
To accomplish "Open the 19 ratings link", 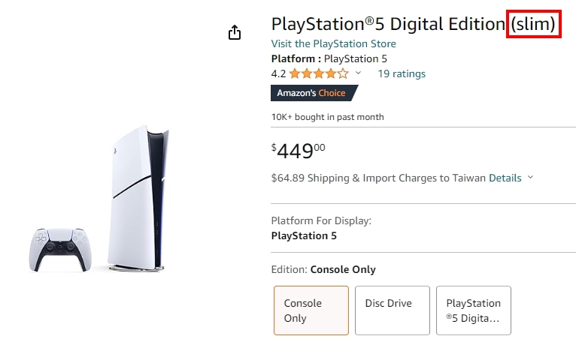I will pyautogui.click(x=402, y=73).
